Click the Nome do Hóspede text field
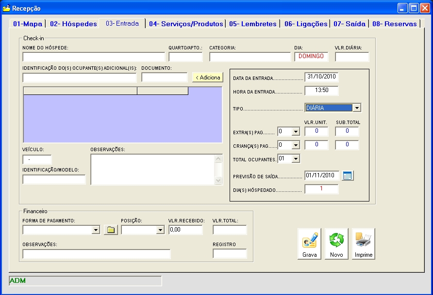This screenshot has height=295, width=433. coord(94,57)
